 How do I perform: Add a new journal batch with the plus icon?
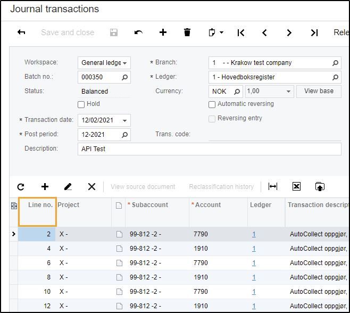(x=163, y=32)
